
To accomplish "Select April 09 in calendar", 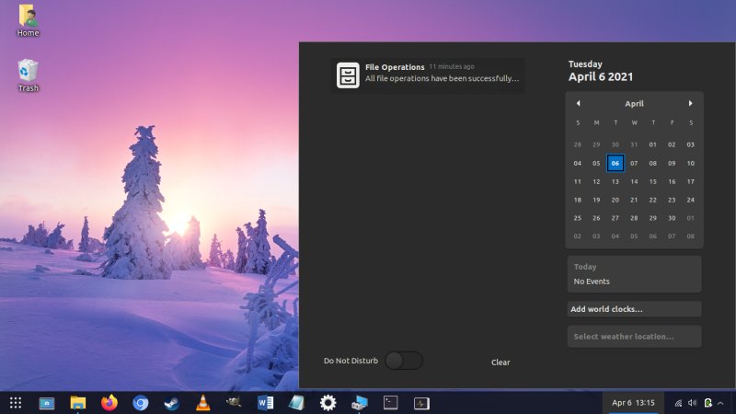I will point(672,163).
